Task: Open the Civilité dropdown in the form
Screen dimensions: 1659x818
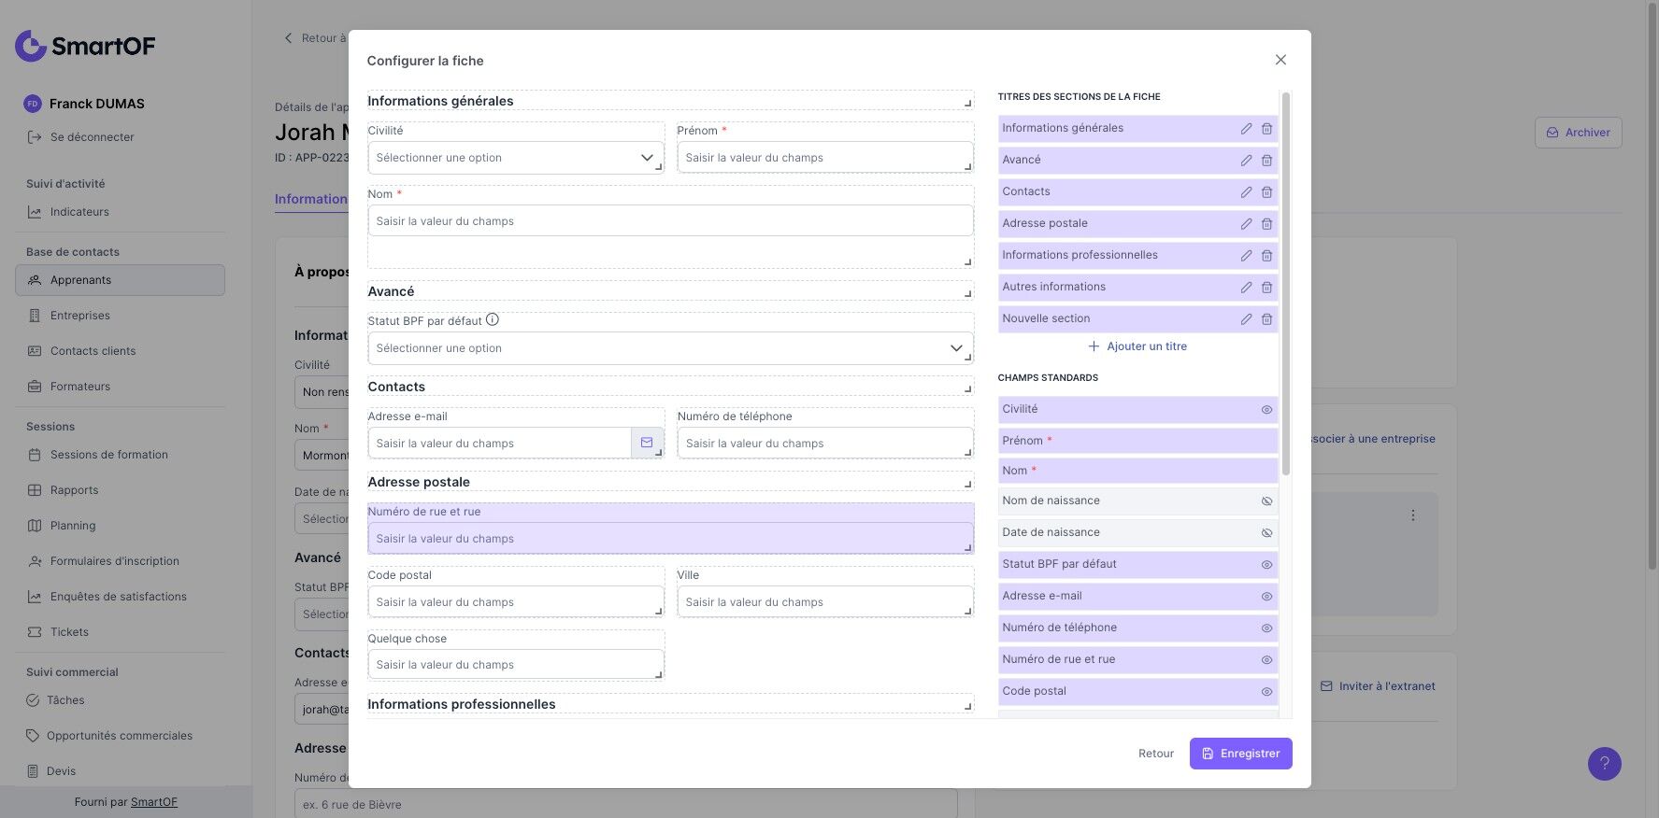Action: click(515, 158)
